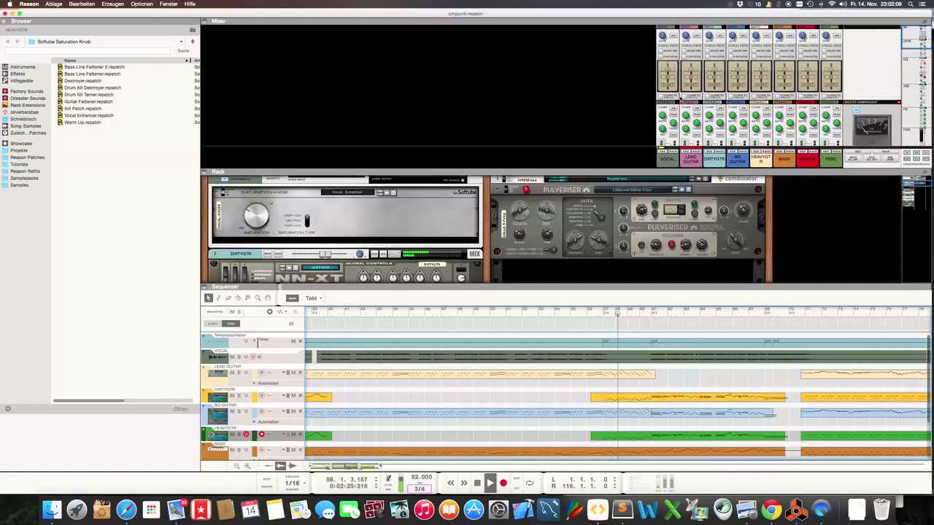
Task: Click the Saturation knob on Softube device
Action: (x=256, y=214)
